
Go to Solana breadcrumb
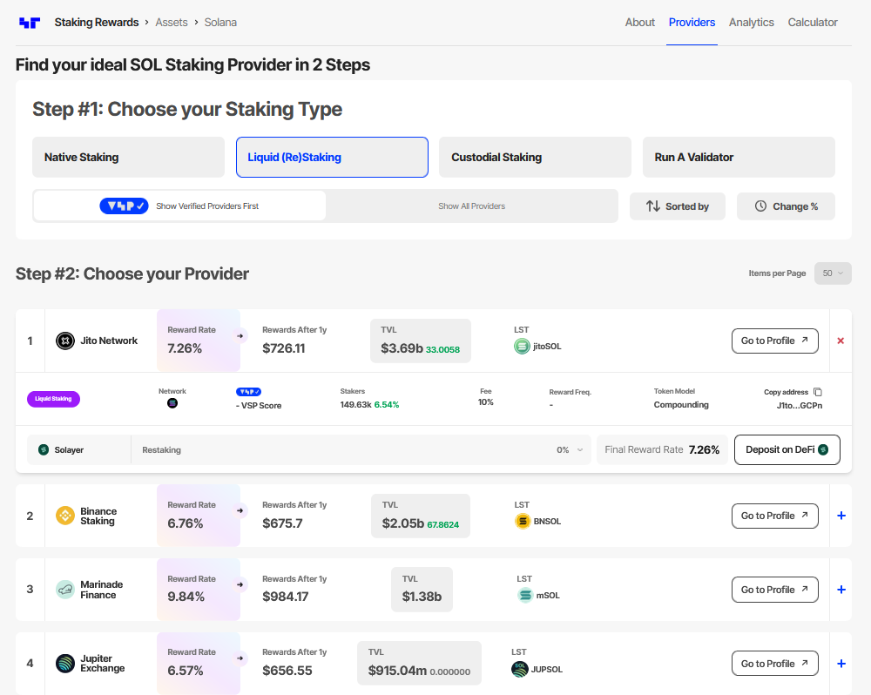220,23
